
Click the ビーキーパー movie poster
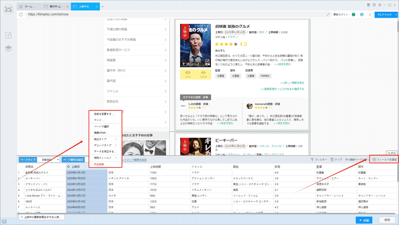[195, 146]
